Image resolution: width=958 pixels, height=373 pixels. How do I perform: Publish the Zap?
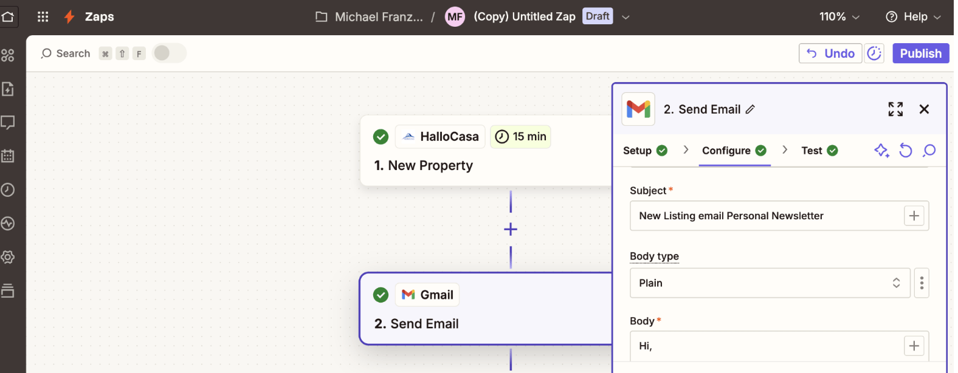pyautogui.click(x=921, y=53)
